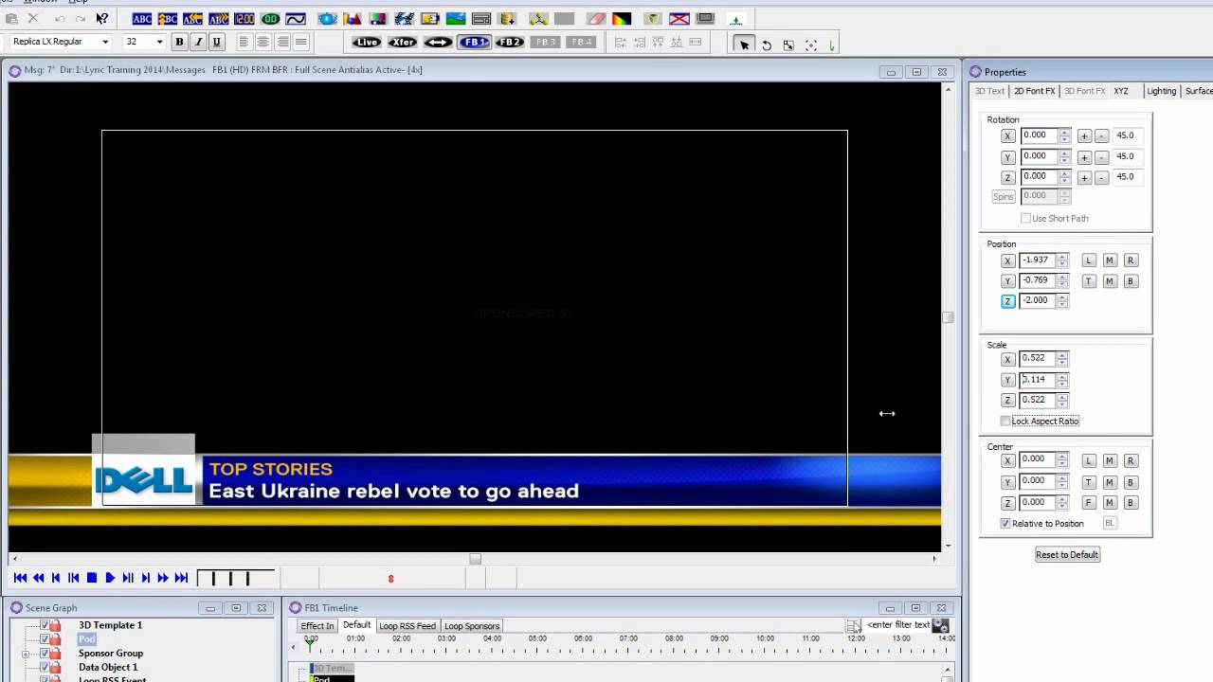Jump to first frame in playback
This screenshot has height=682, width=1213.
(x=20, y=578)
